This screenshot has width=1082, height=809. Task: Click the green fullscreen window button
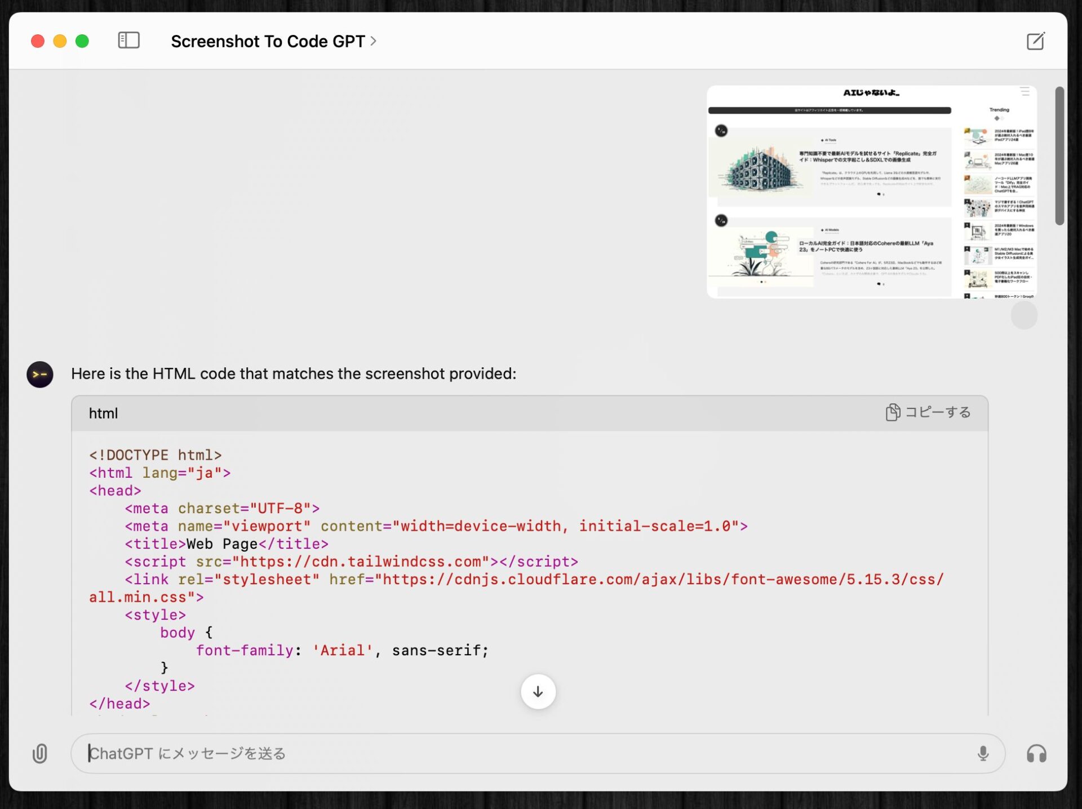[x=82, y=41]
